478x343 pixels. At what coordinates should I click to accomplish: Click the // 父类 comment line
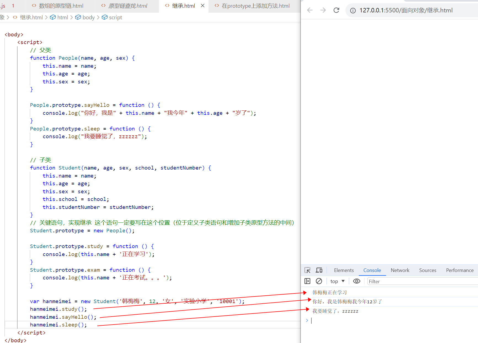point(41,50)
